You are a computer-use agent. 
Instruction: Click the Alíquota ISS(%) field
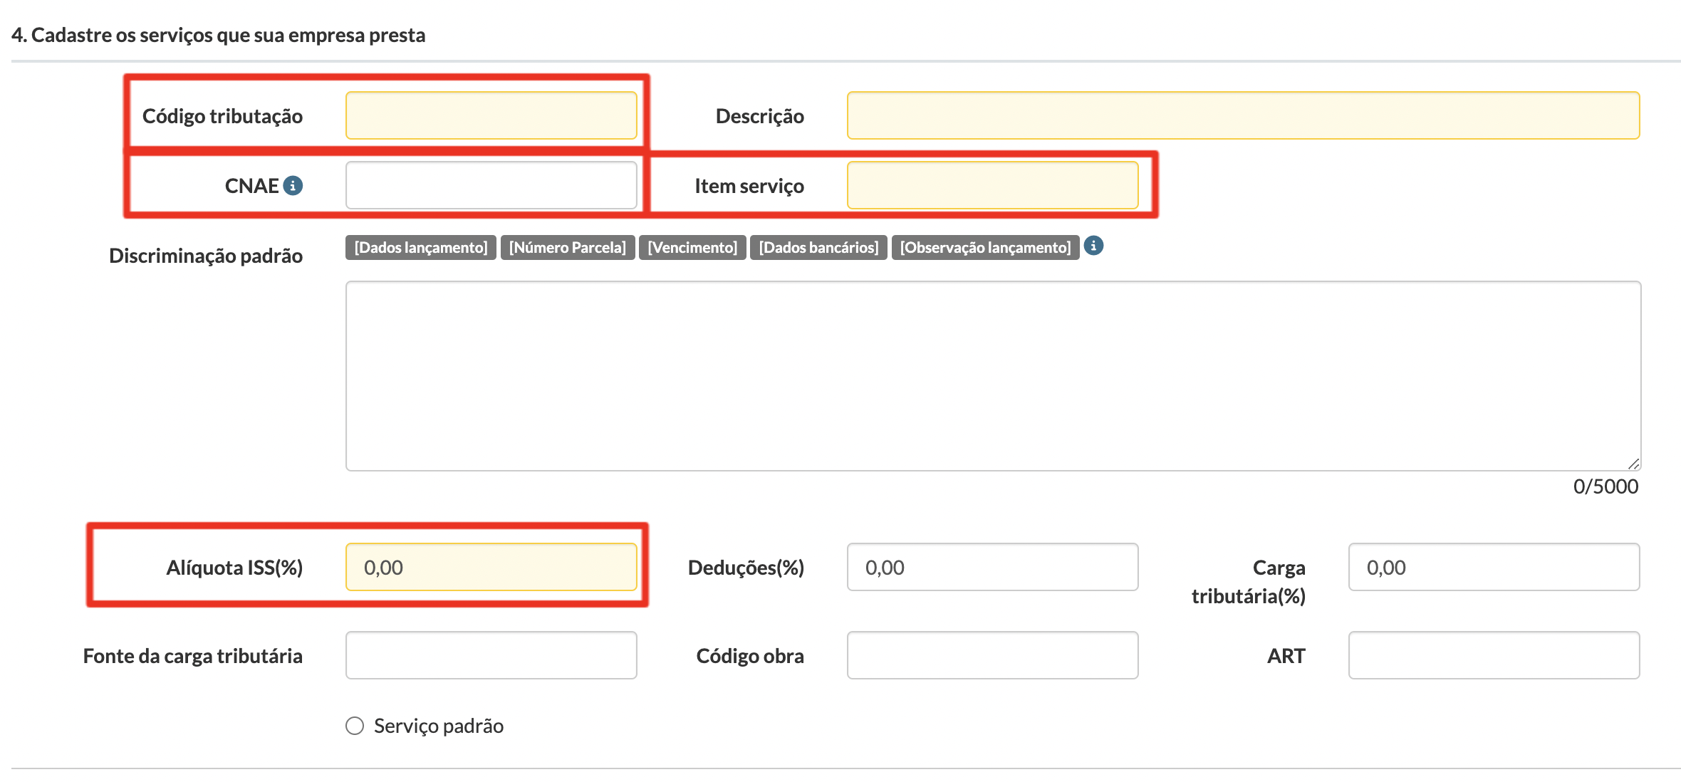click(x=491, y=567)
